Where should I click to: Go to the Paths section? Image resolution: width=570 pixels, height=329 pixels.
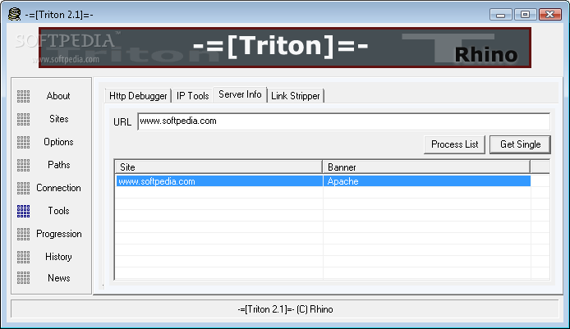(x=59, y=165)
